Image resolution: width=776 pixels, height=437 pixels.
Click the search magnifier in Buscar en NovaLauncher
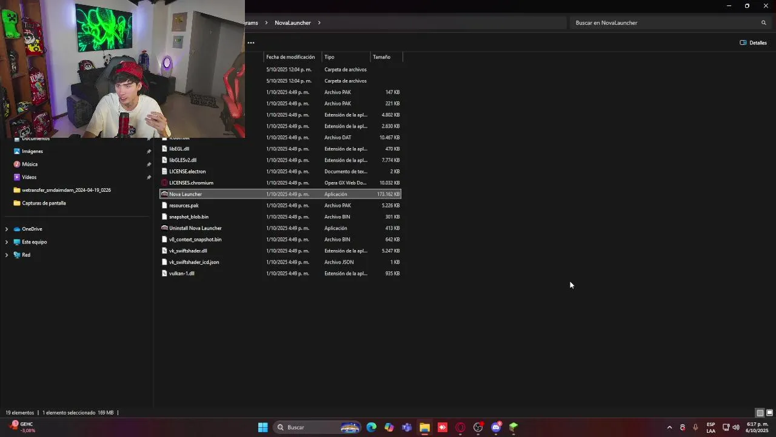pos(763,23)
